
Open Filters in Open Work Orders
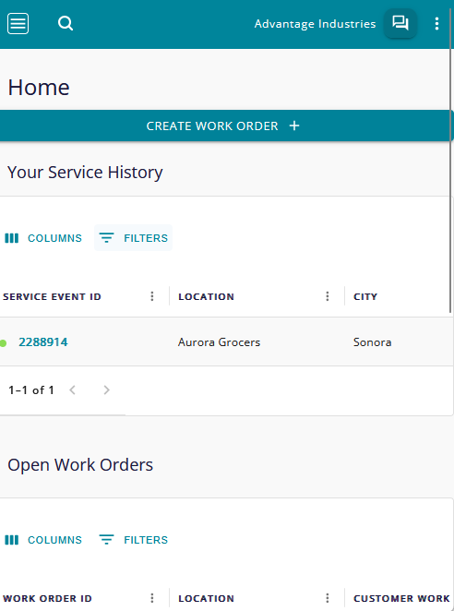tap(133, 540)
